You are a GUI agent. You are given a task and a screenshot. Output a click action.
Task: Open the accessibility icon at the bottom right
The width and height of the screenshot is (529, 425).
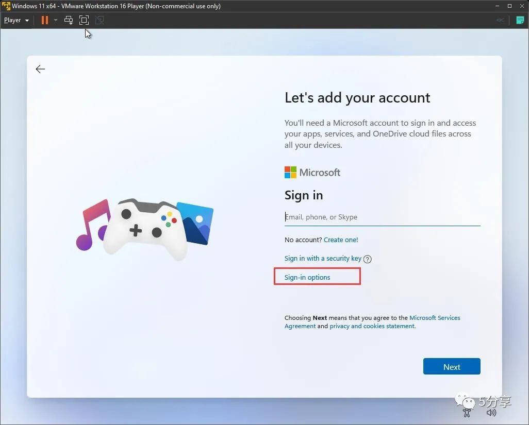(467, 412)
